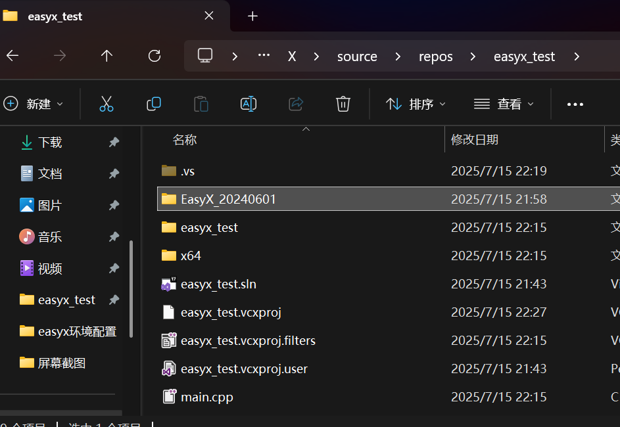Viewport: 620px width, 427px height.
Task: Refresh the current folder view
Action: (155, 56)
